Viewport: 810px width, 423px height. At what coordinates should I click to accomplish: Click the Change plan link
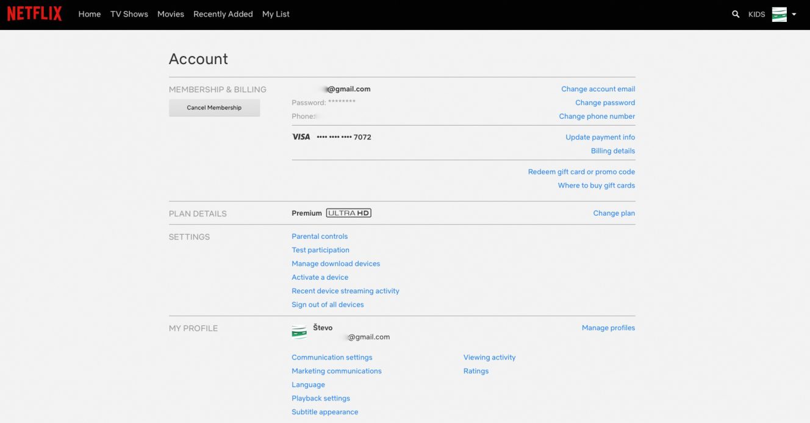tap(614, 213)
